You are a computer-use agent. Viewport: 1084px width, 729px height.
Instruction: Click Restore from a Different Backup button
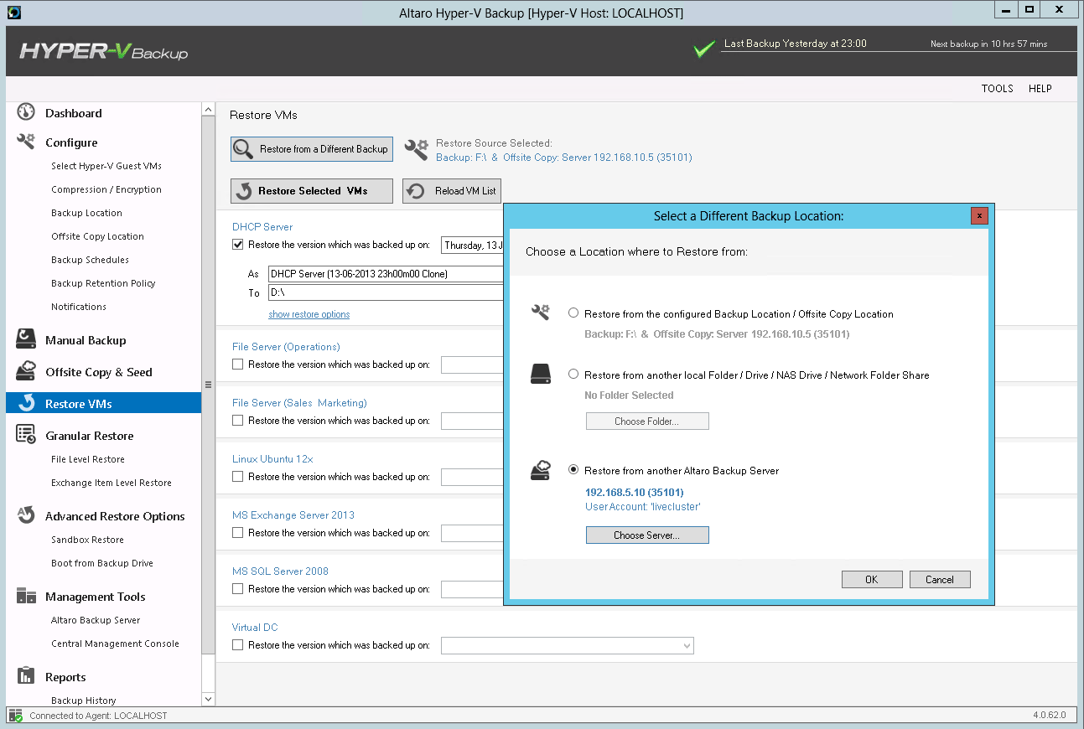[312, 149]
